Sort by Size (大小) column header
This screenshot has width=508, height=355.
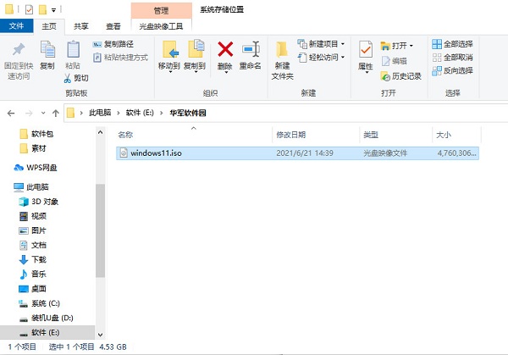444,135
